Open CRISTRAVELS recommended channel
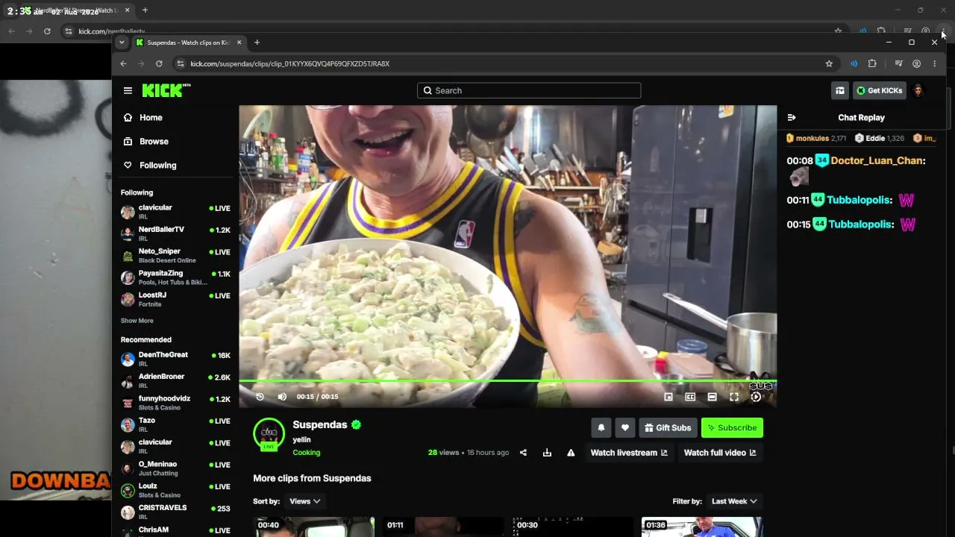Image resolution: width=955 pixels, height=537 pixels. tap(175, 512)
